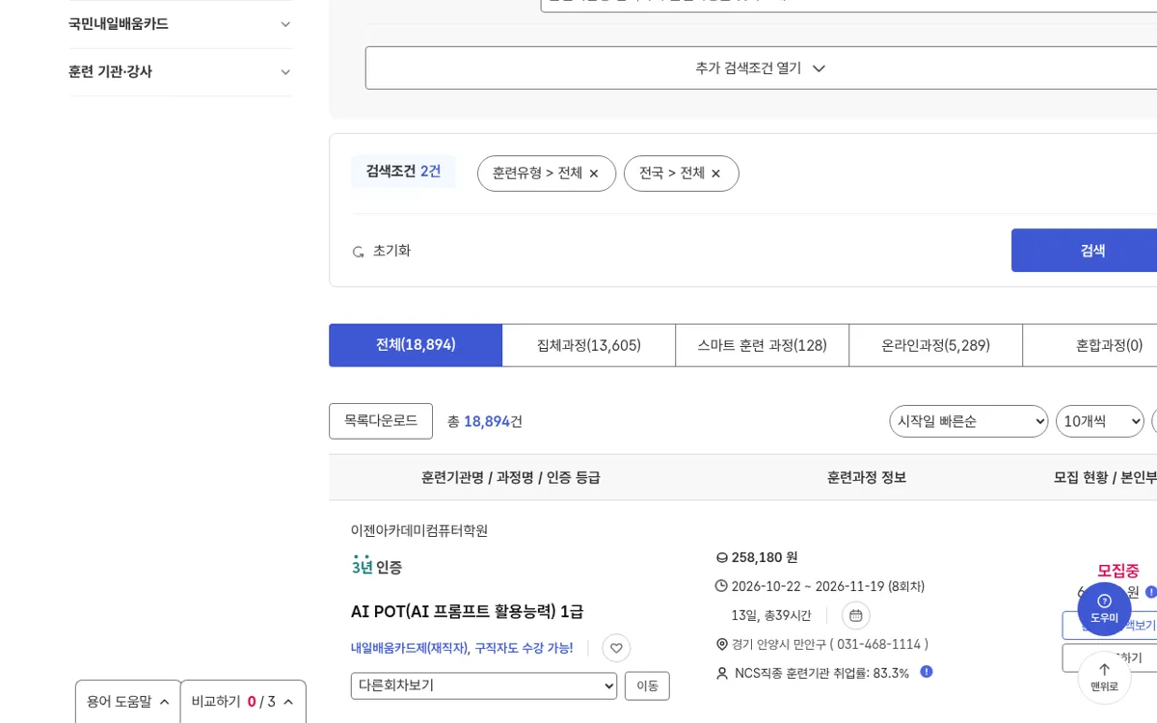1157x723 pixels.
Task: Open the 도우미 help floating button
Action: [1104, 608]
